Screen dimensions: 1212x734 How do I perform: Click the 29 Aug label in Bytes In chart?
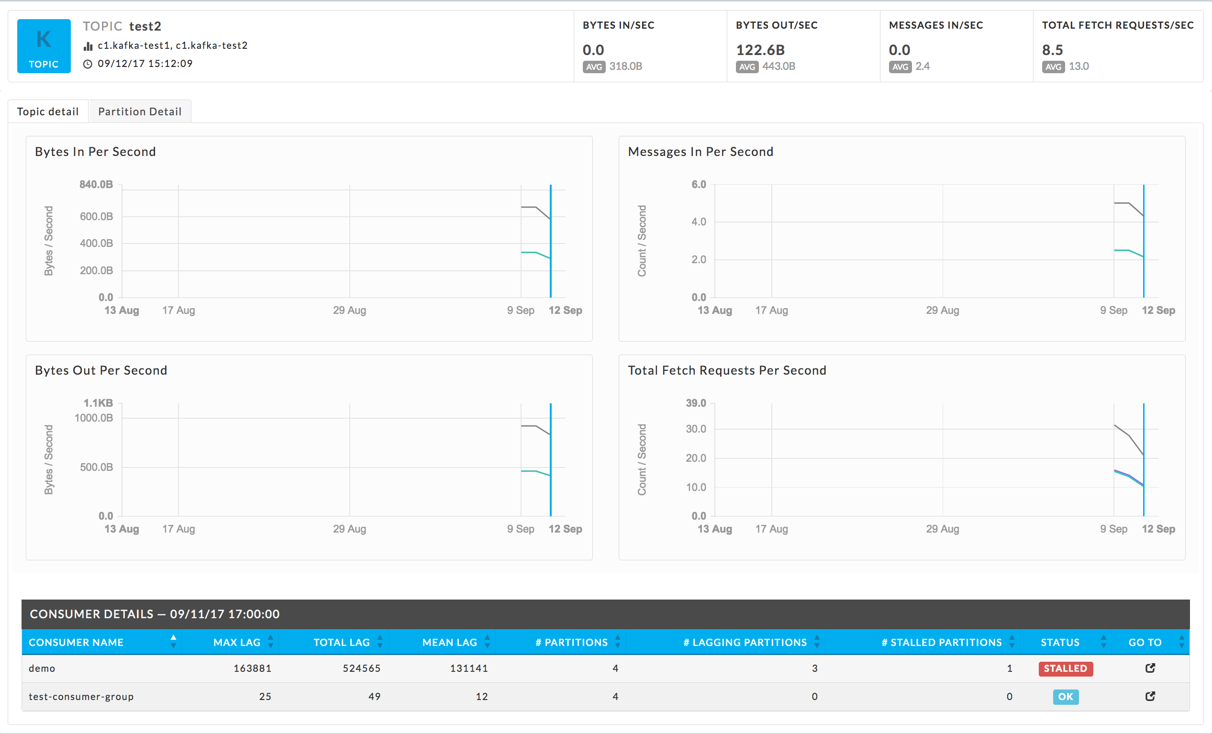[x=349, y=311]
